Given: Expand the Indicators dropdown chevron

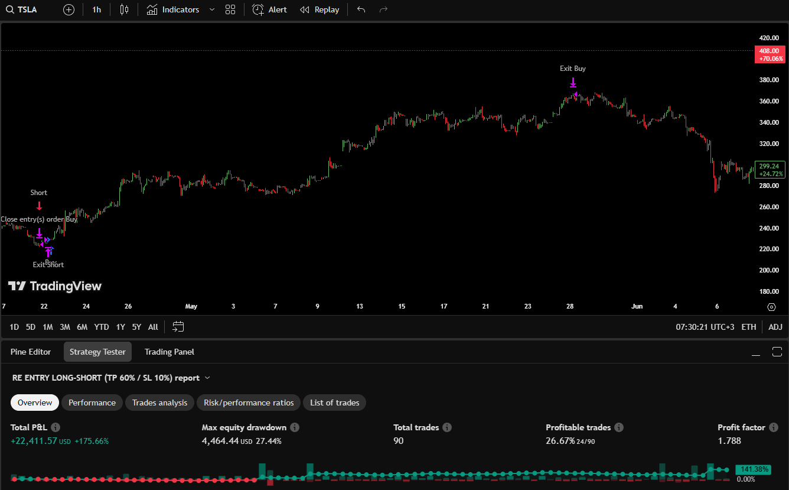Looking at the screenshot, I should click(x=212, y=9).
